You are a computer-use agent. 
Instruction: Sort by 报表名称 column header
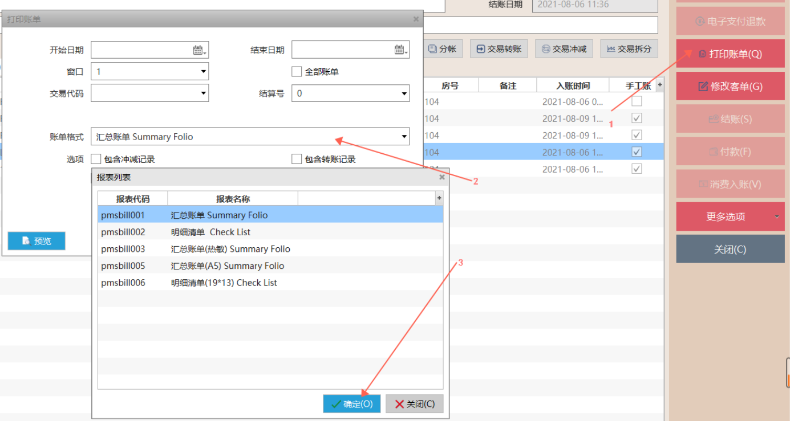(x=233, y=199)
